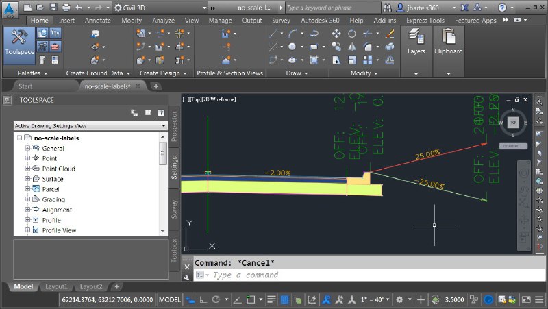Click the Array tool icon in Modify panel
548x309 pixels.
pyautogui.click(x=367, y=60)
